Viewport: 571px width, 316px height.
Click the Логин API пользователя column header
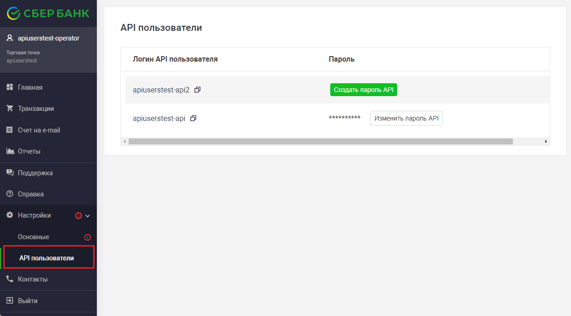(175, 59)
